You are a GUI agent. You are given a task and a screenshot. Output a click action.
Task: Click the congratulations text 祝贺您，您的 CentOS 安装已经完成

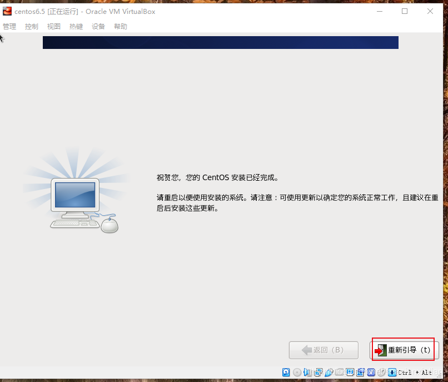[x=218, y=177]
